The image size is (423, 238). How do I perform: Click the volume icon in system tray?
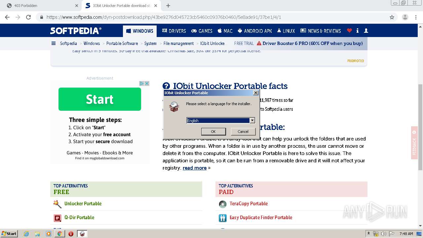pos(384,234)
